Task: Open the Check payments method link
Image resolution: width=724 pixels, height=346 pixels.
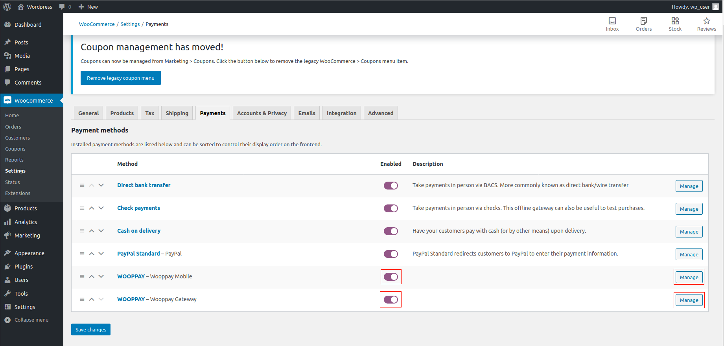Action: 138,208
